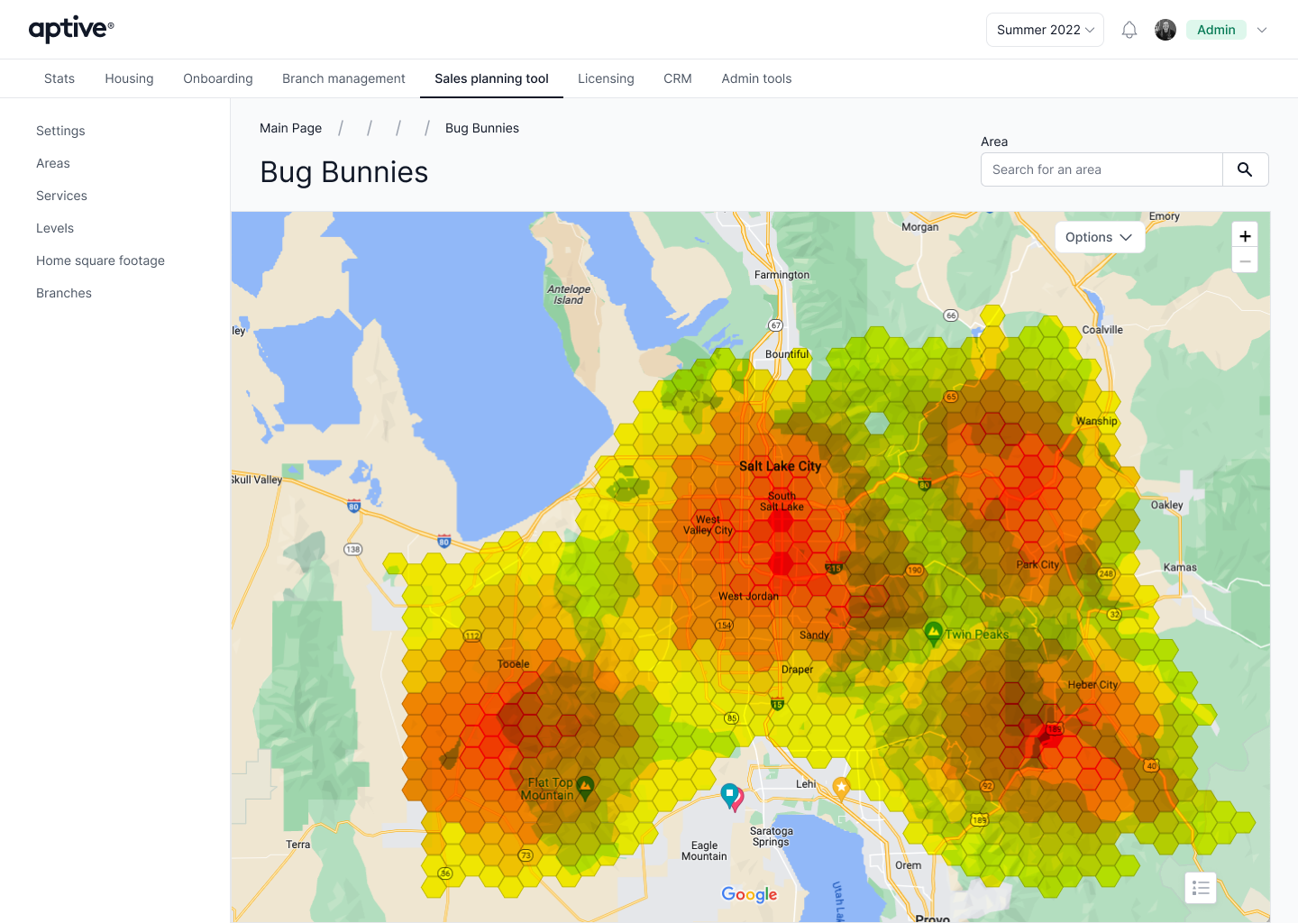Click the West Jordan map label
1298x923 pixels.
pos(748,596)
